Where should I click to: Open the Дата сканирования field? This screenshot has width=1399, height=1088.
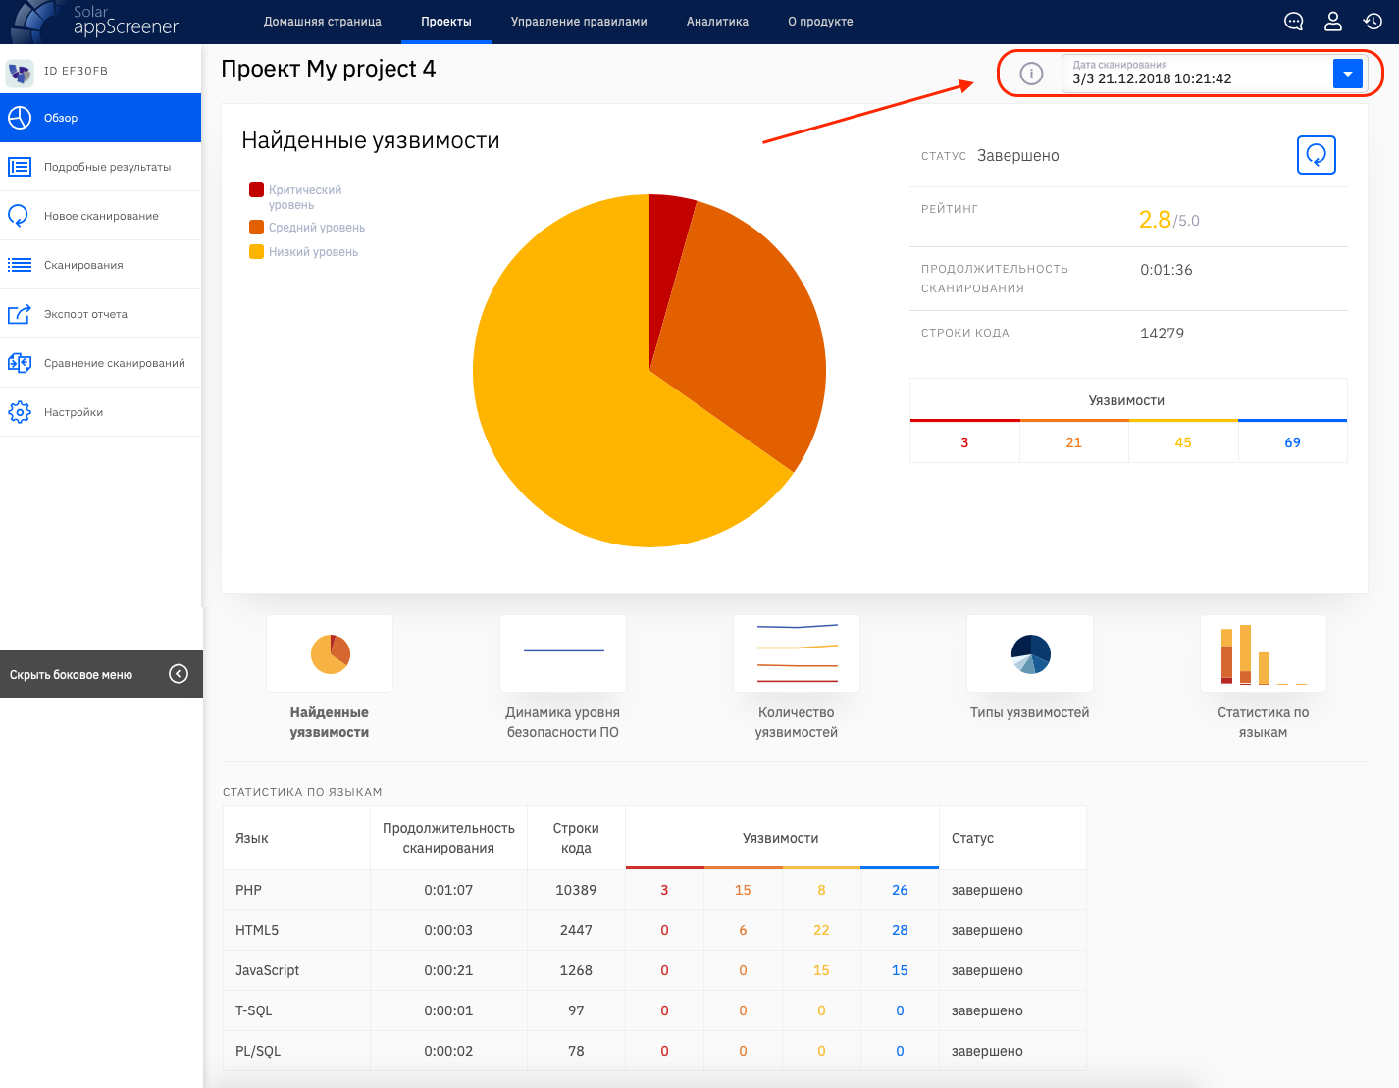(1213, 74)
